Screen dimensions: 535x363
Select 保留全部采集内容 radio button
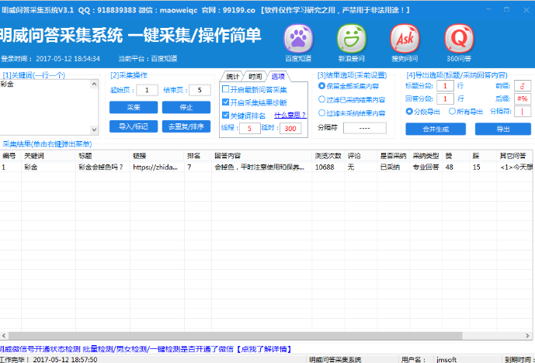(x=321, y=86)
